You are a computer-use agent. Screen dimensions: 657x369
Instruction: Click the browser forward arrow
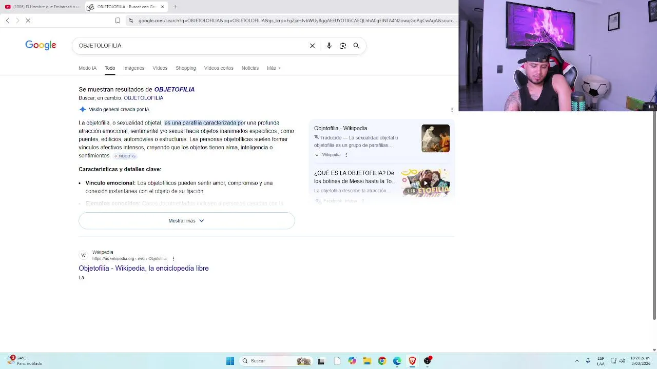coord(17,20)
